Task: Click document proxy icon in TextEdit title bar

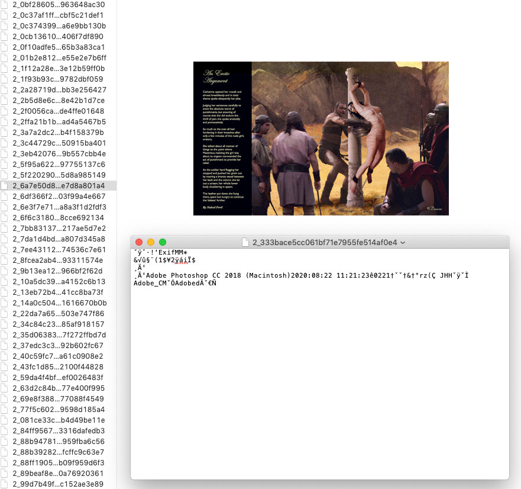Action: tap(246, 242)
